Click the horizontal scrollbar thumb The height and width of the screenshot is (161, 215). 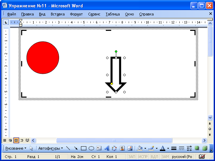pyautogui.click(x=114, y=140)
